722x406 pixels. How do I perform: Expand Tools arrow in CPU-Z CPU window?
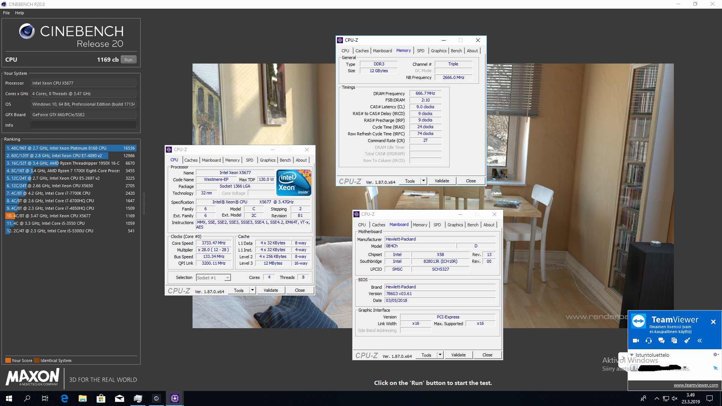(253, 290)
